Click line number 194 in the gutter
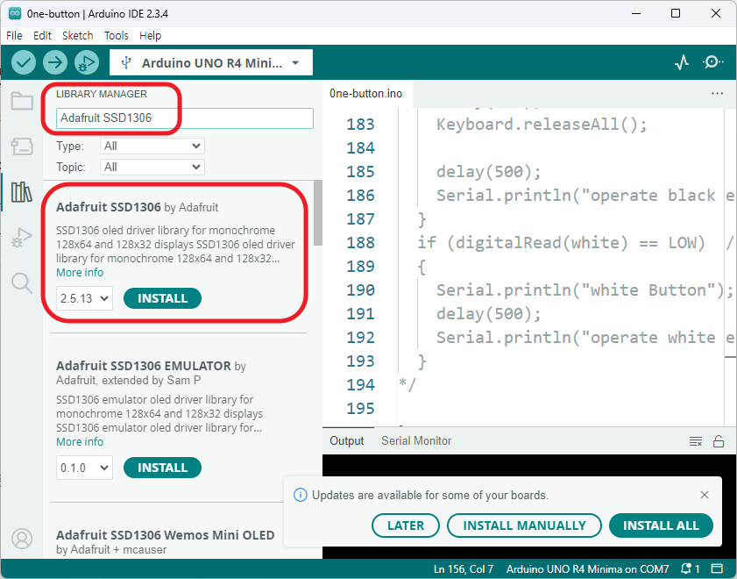This screenshot has height=579, width=737. click(360, 385)
